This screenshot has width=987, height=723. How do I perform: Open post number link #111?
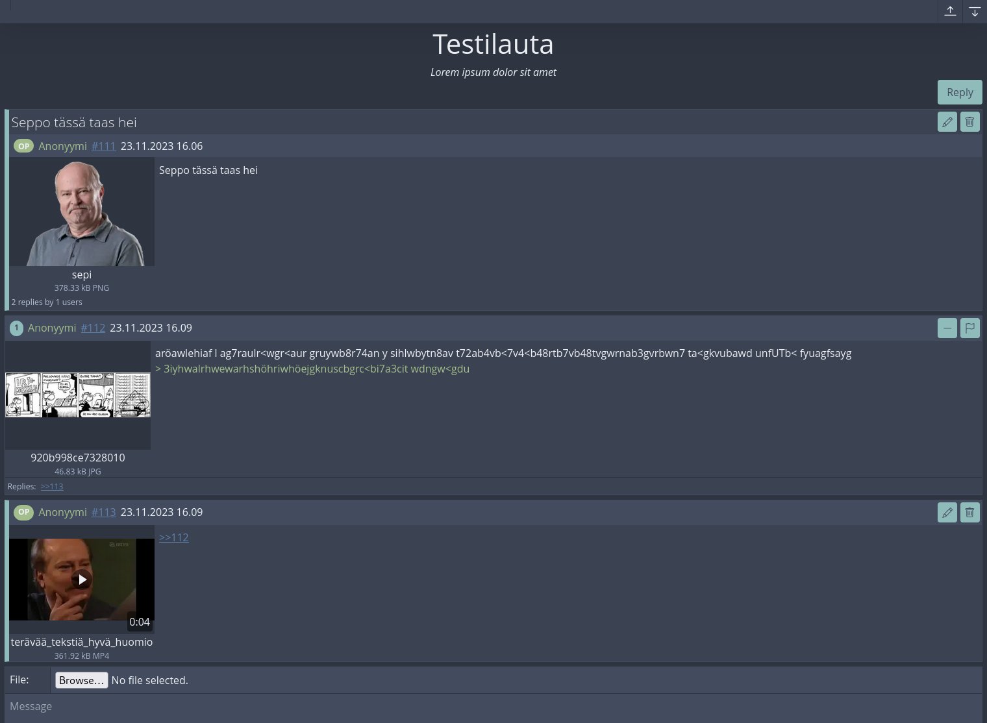point(104,146)
